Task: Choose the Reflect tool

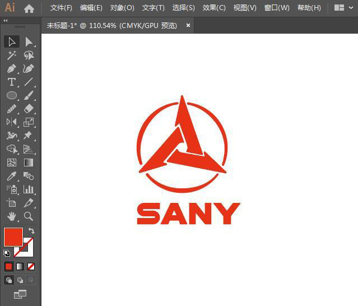Action: coord(12,122)
